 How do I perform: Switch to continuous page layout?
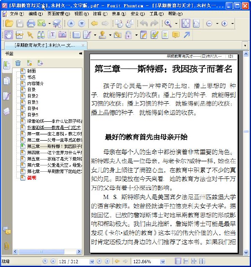click(186, 261)
